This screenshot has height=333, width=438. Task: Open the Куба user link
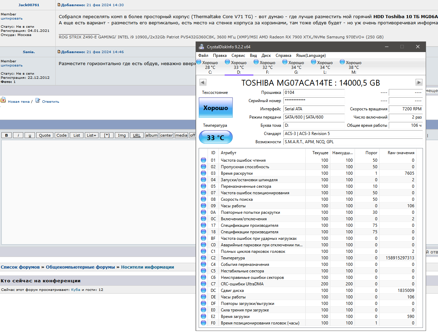(76, 290)
